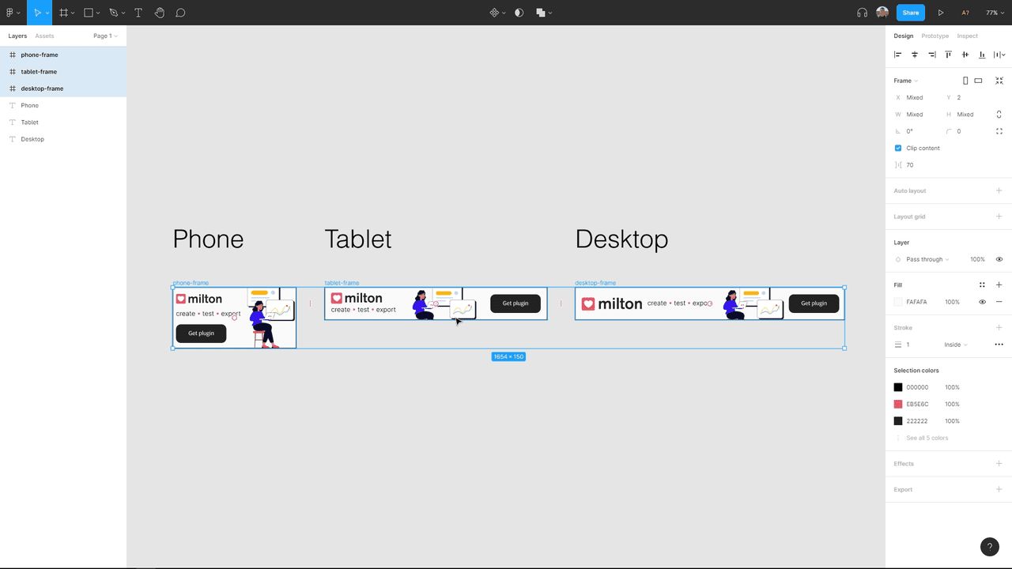Select the Pen tool
Viewport: 1012px width, 569px height.
click(x=113, y=13)
